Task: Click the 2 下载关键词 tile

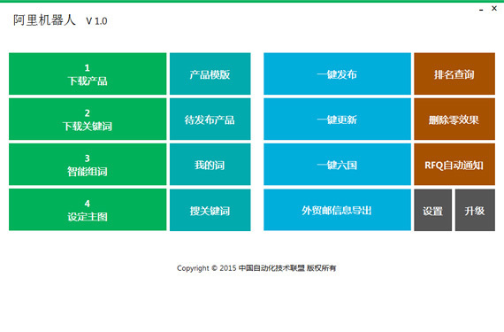Action: [88, 119]
